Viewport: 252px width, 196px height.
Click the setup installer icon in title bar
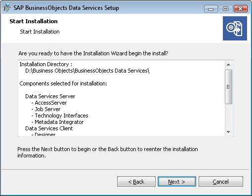(x=6, y=7)
